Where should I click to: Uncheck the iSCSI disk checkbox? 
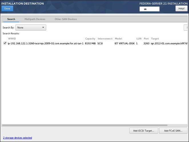5,43
